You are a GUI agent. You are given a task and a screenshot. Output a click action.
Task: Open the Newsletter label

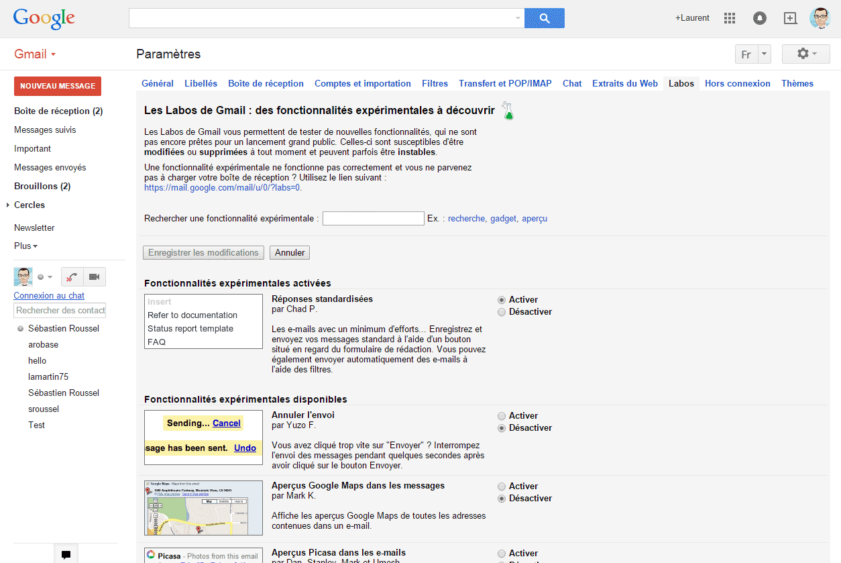point(34,228)
